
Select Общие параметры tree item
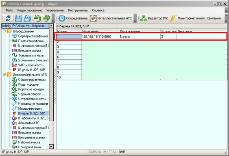click(32, 80)
